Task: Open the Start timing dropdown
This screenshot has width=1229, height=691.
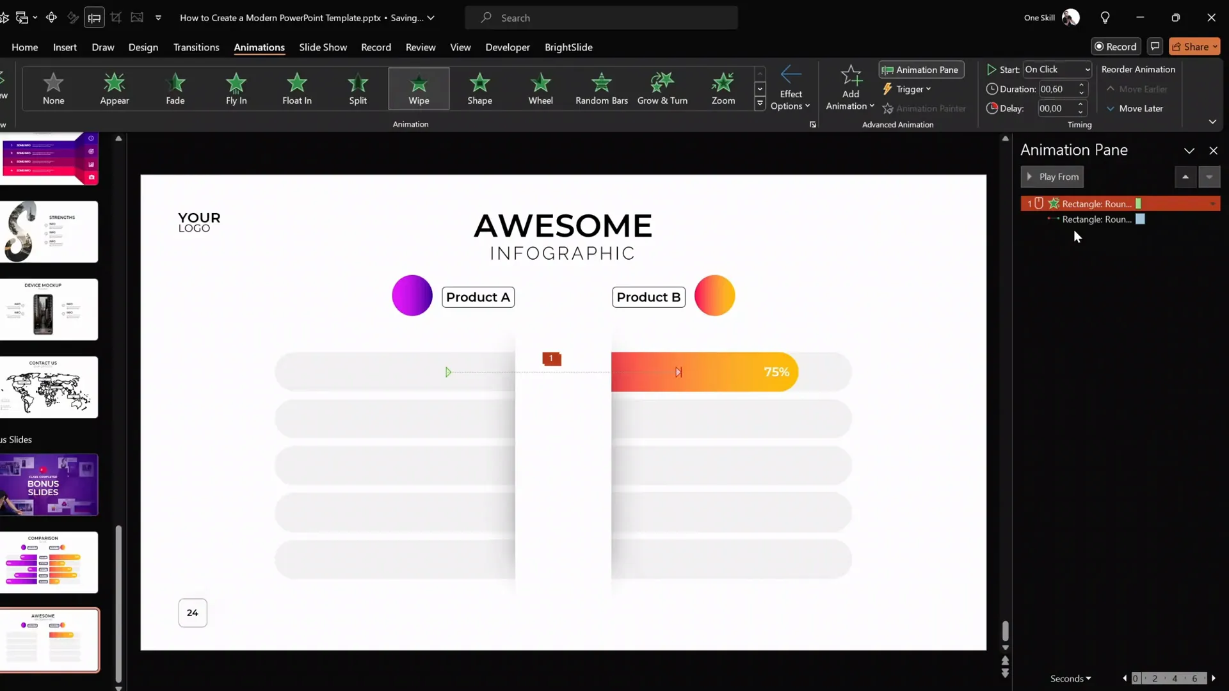Action: coord(1057,69)
